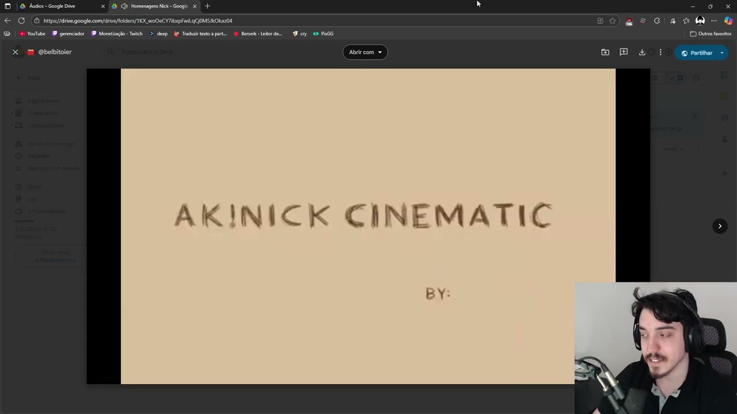
Task: Go to the next file with the right arrow
Action: [720, 226]
